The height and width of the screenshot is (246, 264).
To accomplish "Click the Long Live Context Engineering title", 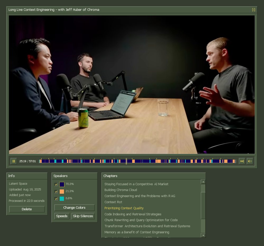I will 54,10.
